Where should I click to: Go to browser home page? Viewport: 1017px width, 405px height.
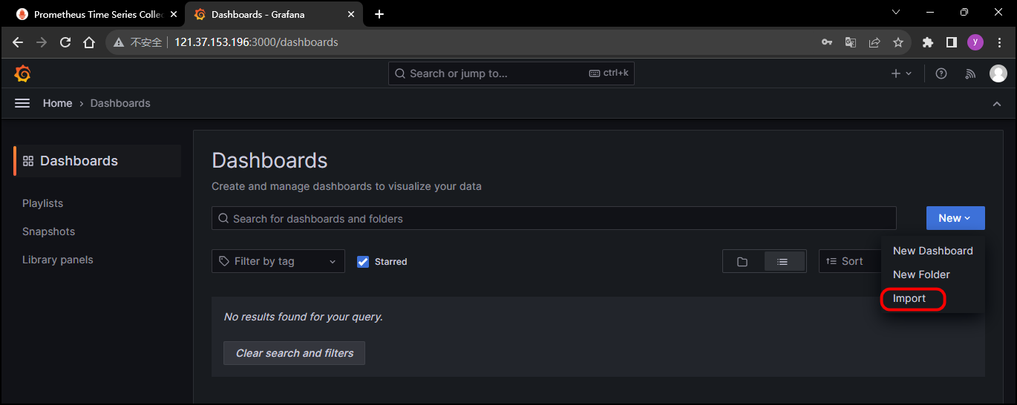[89, 42]
